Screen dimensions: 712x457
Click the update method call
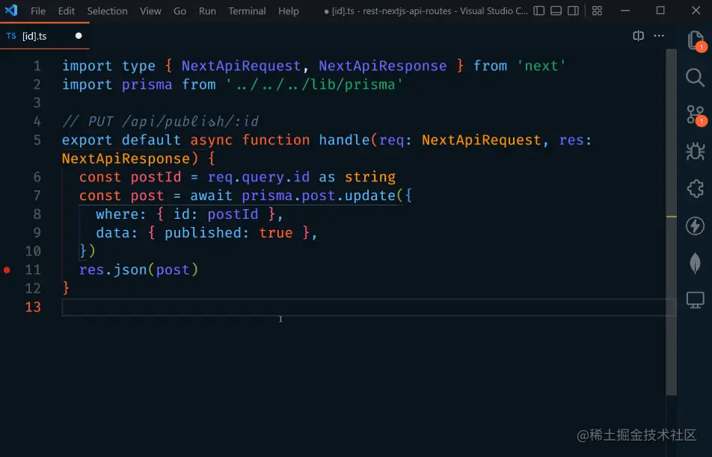coord(370,196)
